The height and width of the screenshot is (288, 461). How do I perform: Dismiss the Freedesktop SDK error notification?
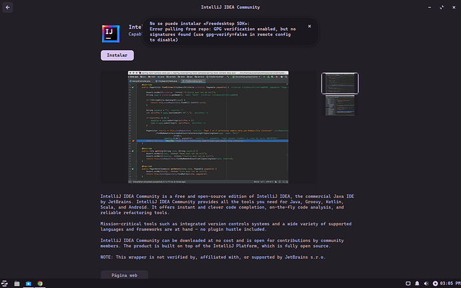309,26
